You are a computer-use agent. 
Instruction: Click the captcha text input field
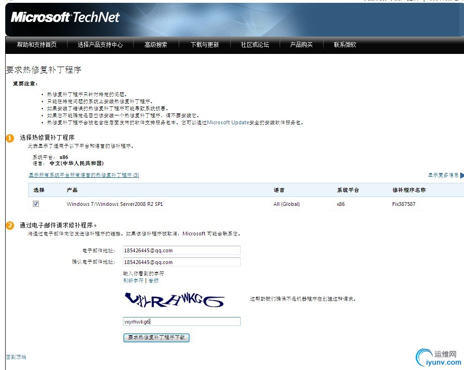(x=182, y=322)
